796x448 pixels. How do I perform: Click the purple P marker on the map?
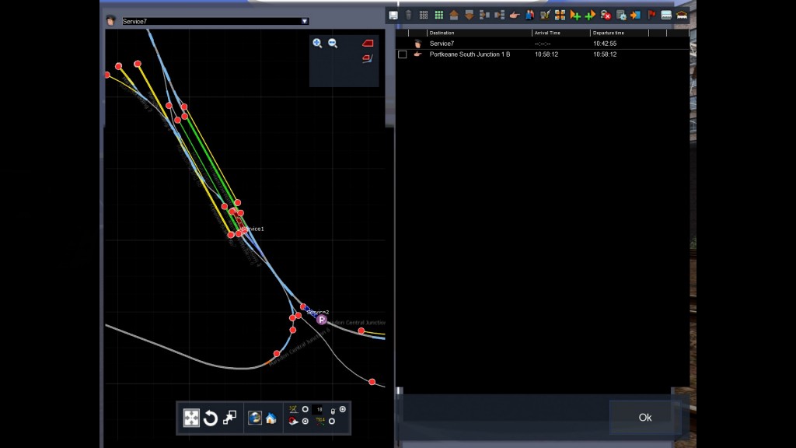pyautogui.click(x=322, y=319)
